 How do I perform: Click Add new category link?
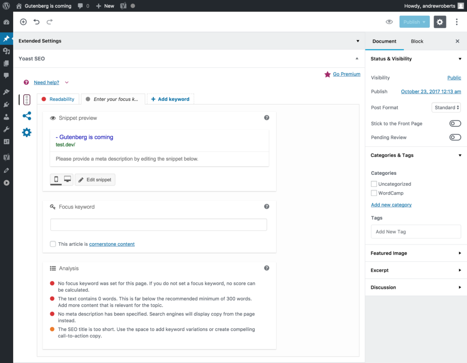[391, 205]
